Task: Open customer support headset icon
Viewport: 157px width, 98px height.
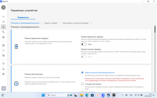Action: pyautogui.click(x=3, y=64)
